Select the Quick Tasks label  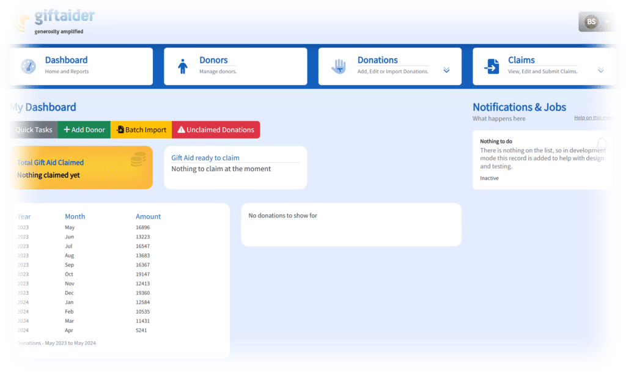click(x=33, y=130)
